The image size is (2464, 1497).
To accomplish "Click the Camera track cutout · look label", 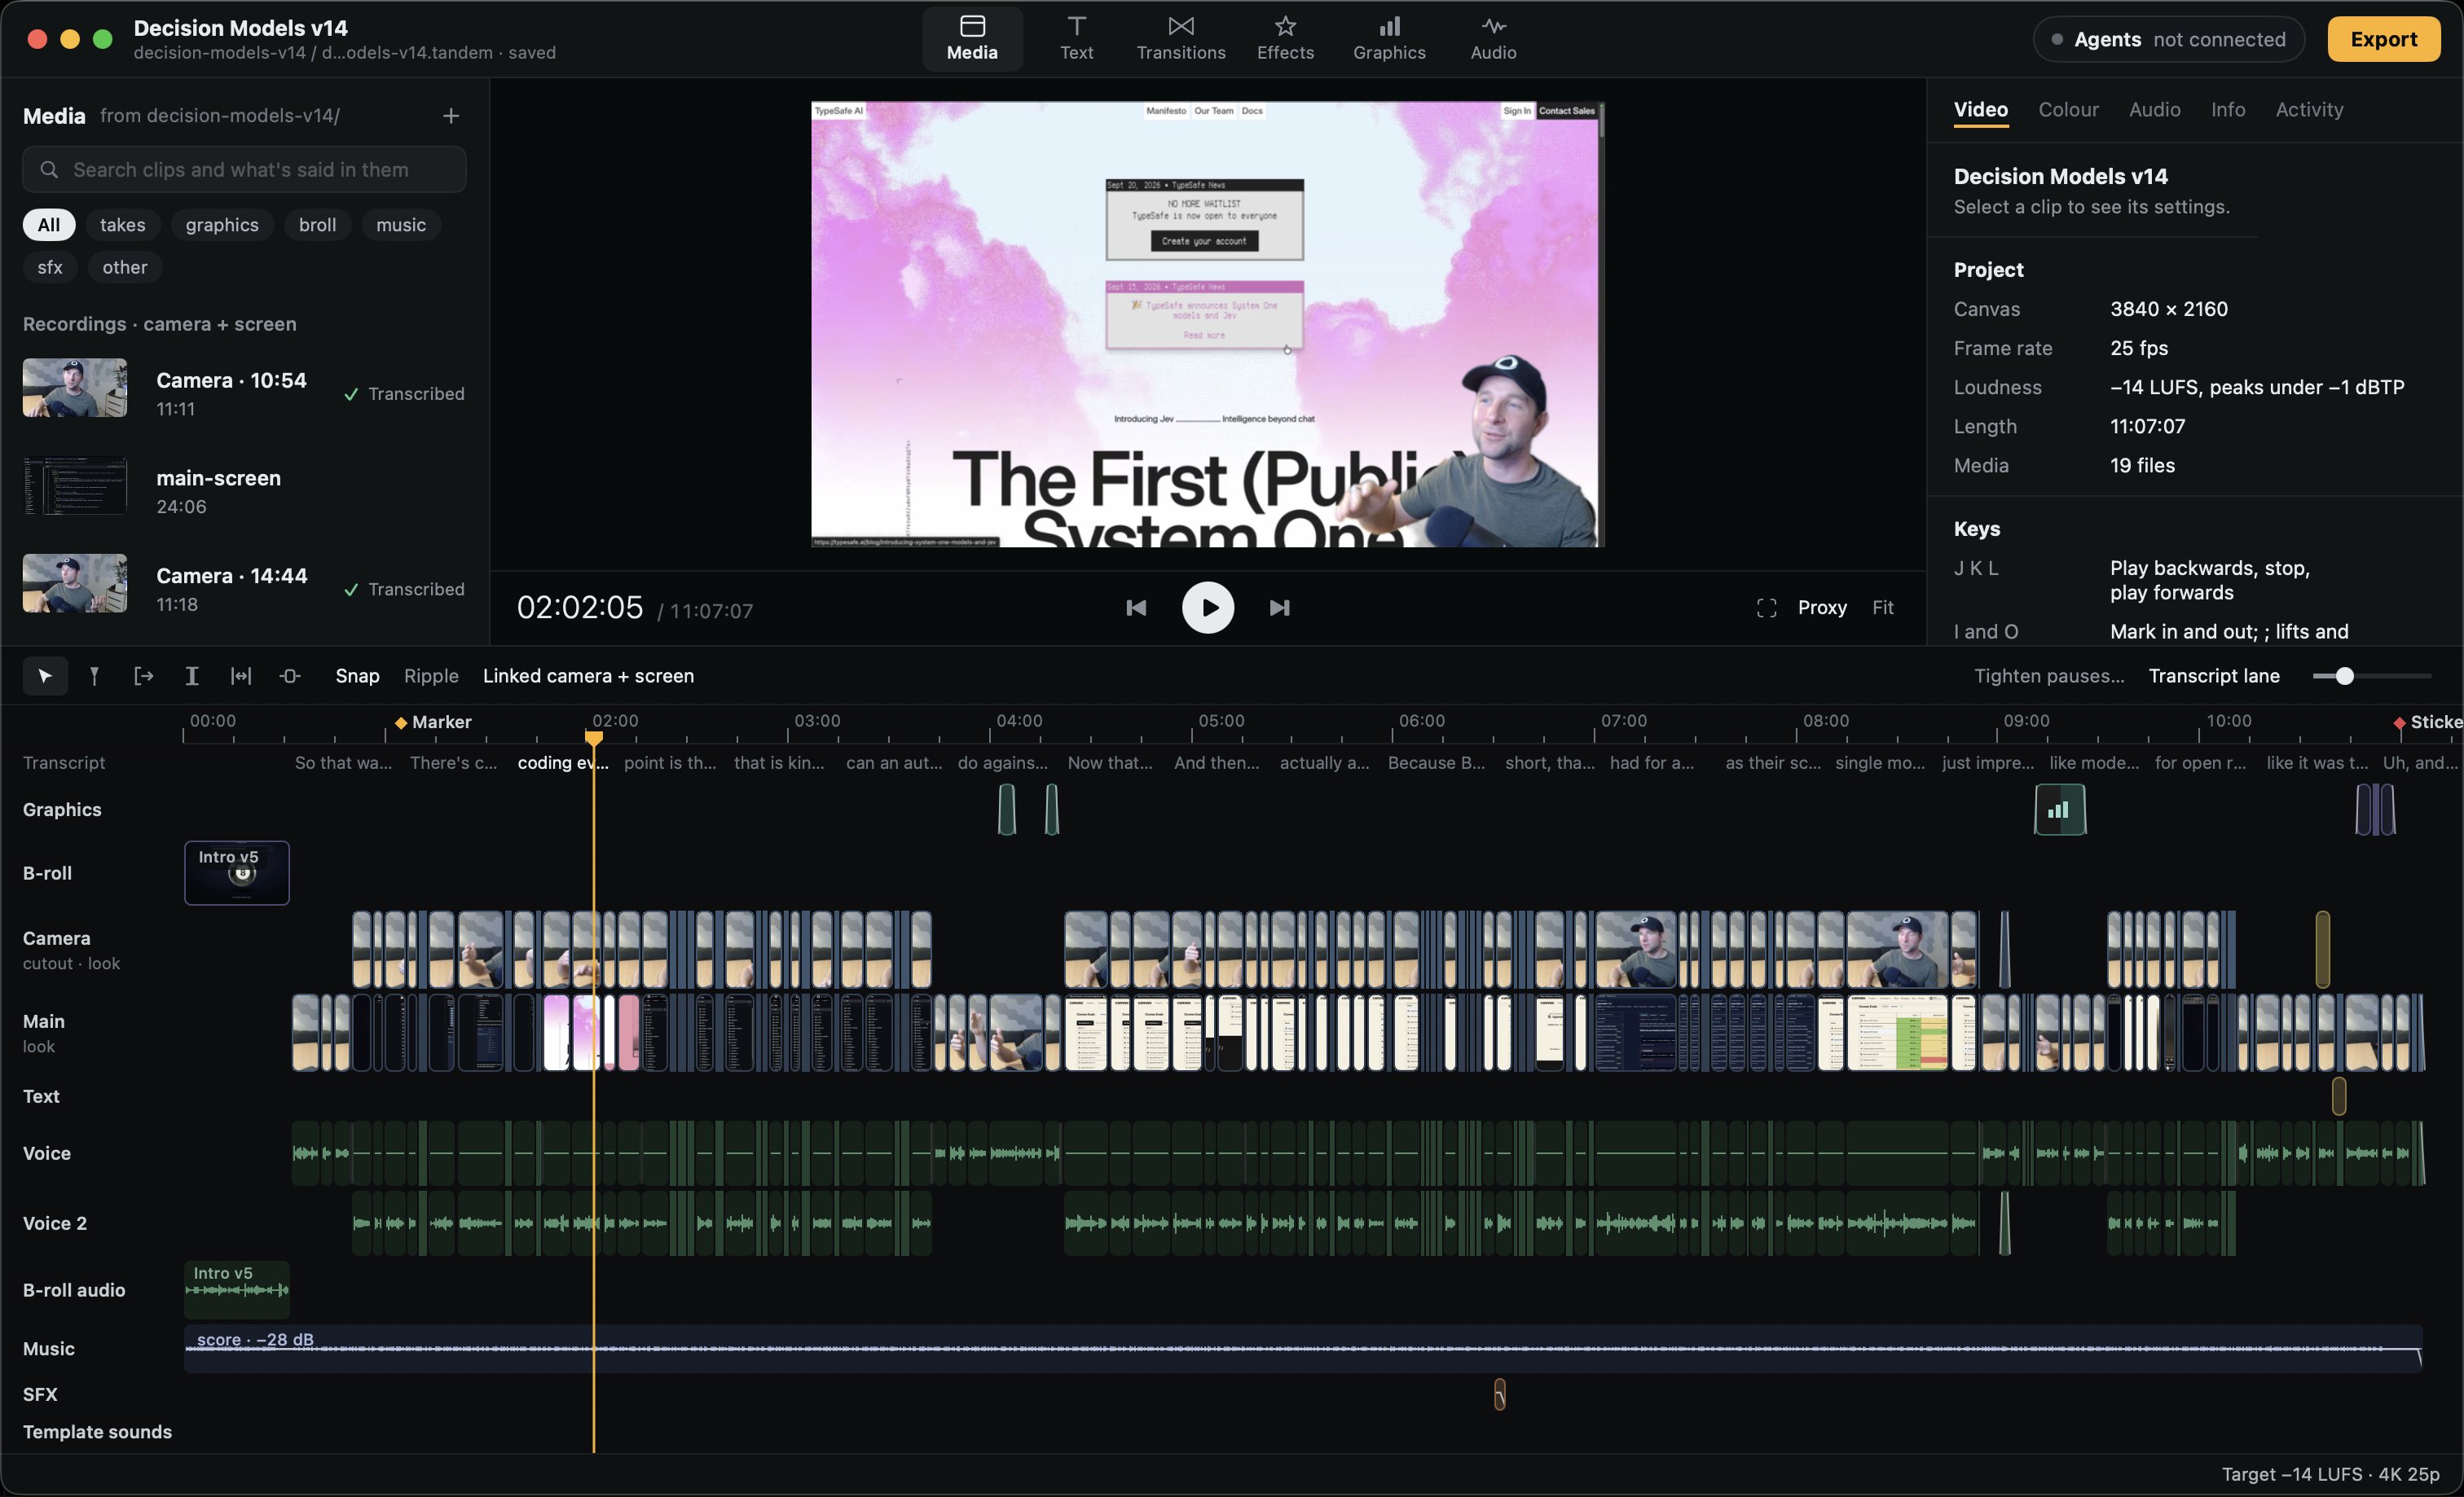I will pos(71,964).
